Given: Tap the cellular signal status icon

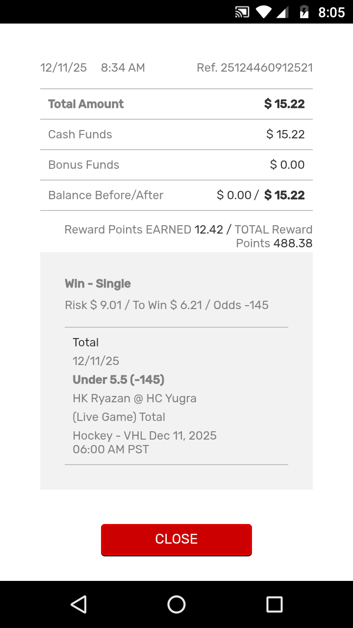Looking at the screenshot, I should point(282,12).
